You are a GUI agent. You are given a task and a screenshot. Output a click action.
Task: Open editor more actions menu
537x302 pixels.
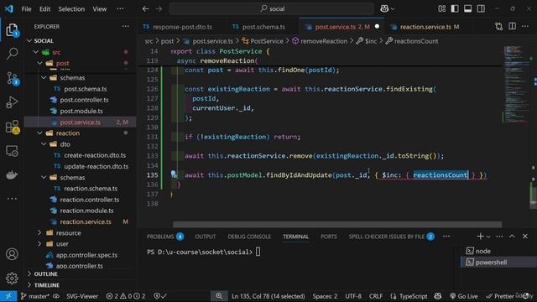tap(525, 27)
